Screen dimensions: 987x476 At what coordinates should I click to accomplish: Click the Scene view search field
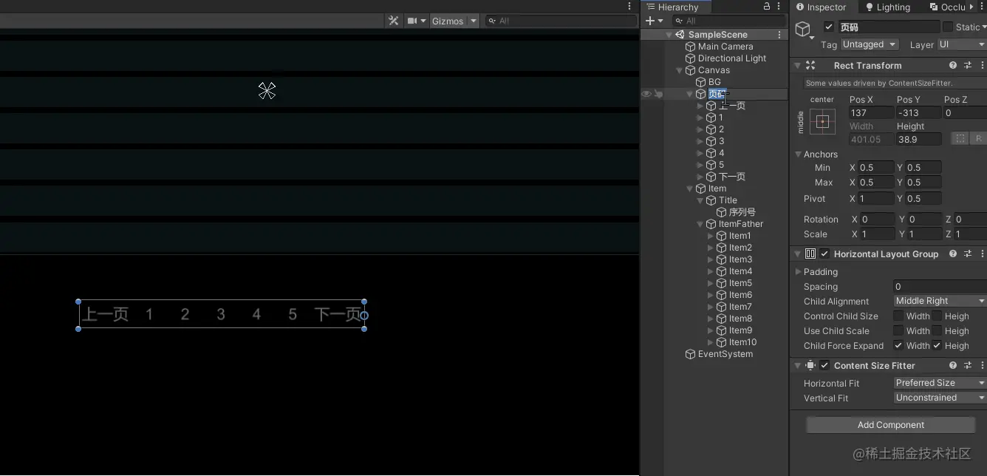click(560, 21)
